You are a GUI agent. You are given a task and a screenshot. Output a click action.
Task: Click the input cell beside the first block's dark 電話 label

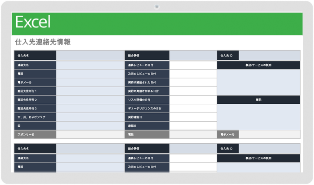click(x=90, y=74)
